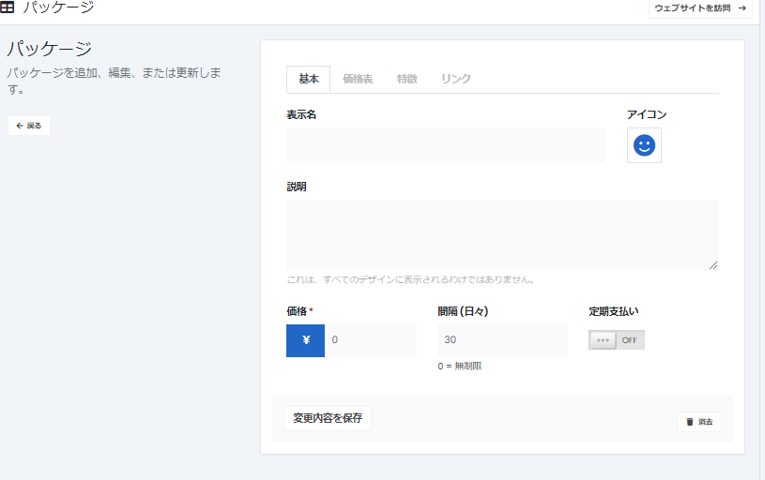Image resolution: width=765 pixels, height=480 pixels.
Task: Click the 定期支払い label text
Action: pos(613,311)
